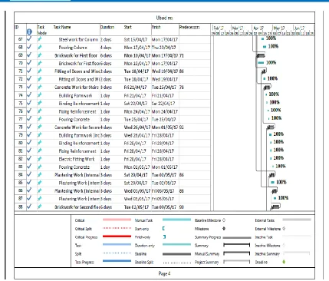This screenshot has height=281, width=329.
Task: Click the Gantt bar for row 85 Plastering Work
Action: (x=272, y=182)
